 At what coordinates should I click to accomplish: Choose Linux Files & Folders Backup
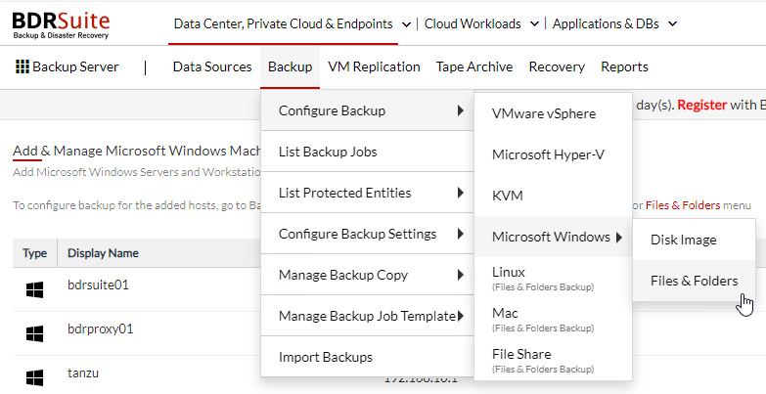click(x=553, y=278)
